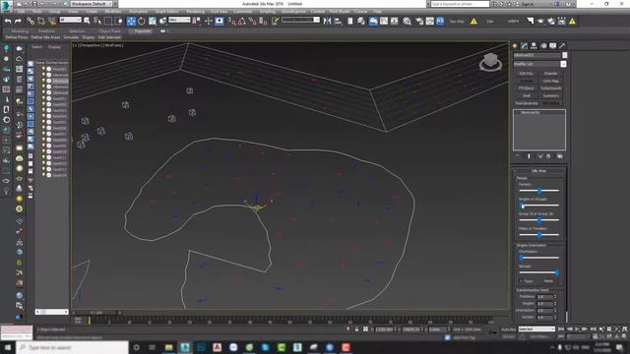Click the ViewCube in the viewport

pyautogui.click(x=490, y=62)
